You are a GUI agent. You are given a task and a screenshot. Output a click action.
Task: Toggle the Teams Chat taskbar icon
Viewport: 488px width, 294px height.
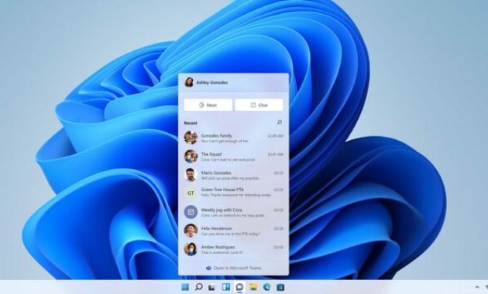239,288
